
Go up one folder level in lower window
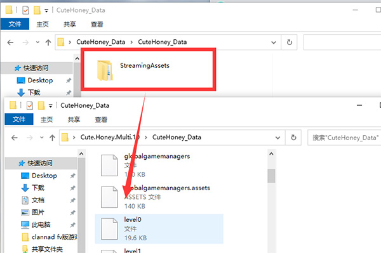52,138
